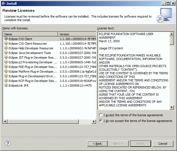
Task: Sort items by the Name column header
Action: (x=31, y=34)
